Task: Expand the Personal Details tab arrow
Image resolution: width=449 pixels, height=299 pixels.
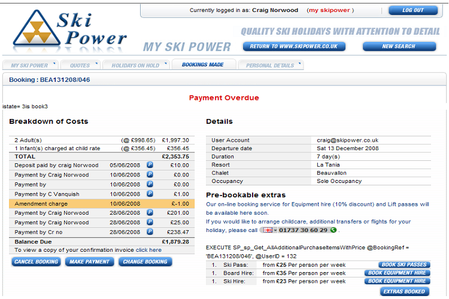Action: point(299,63)
